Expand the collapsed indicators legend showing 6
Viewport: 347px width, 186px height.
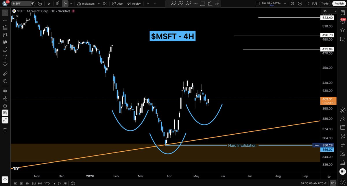[15, 16]
